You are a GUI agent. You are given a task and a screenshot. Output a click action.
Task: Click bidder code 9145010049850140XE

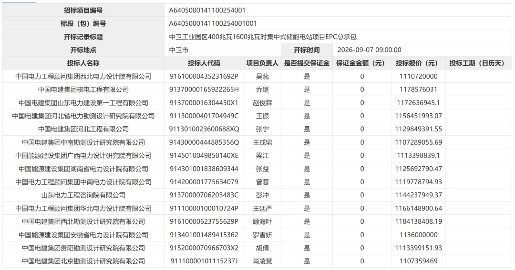(x=204, y=155)
